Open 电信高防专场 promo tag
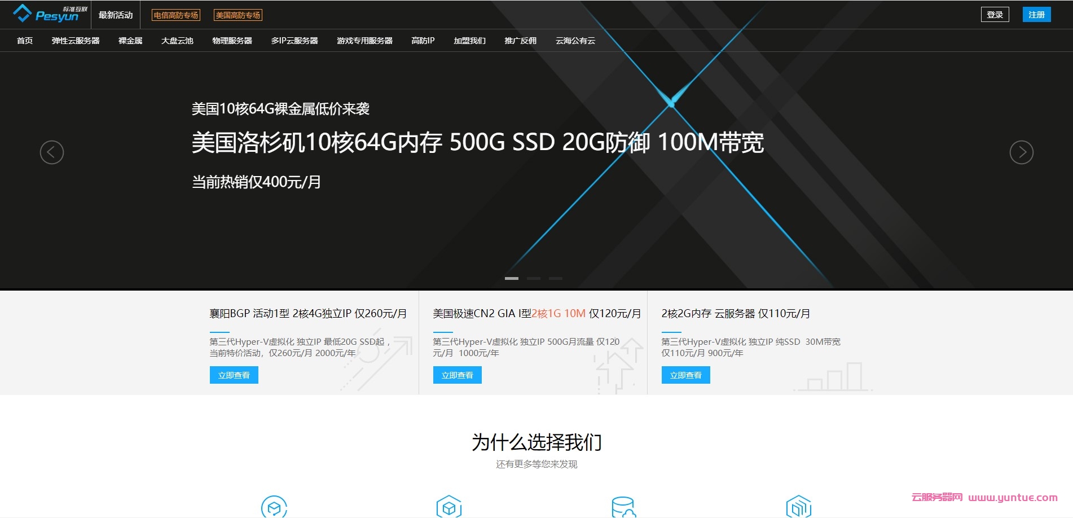Viewport: 1073px width, 518px height. tap(176, 15)
